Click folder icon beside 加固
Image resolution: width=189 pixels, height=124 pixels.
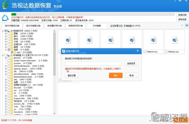12,82
